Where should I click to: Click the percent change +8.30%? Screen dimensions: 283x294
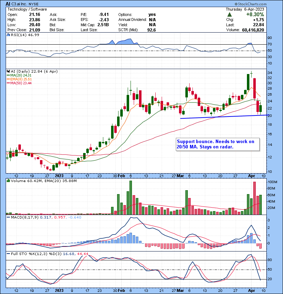(x=255, y=15)
